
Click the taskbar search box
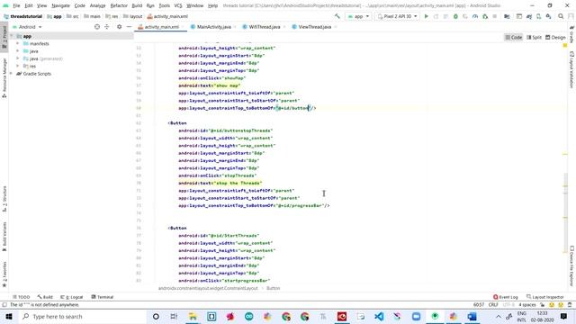coord(82,316)
